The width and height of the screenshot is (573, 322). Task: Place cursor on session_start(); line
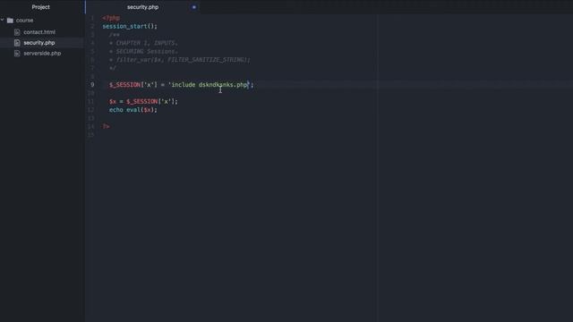point(130,26)
